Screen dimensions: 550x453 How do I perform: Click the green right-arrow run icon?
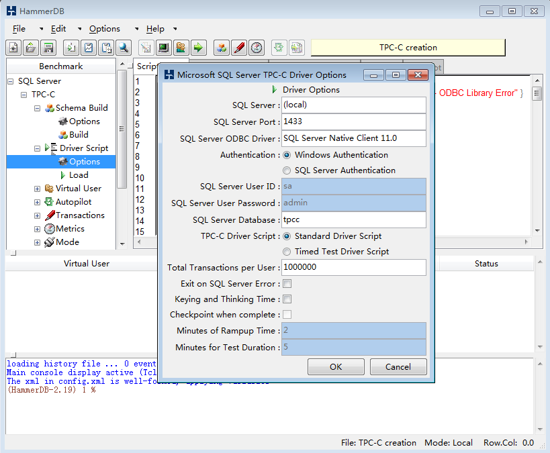coord(199,48)
